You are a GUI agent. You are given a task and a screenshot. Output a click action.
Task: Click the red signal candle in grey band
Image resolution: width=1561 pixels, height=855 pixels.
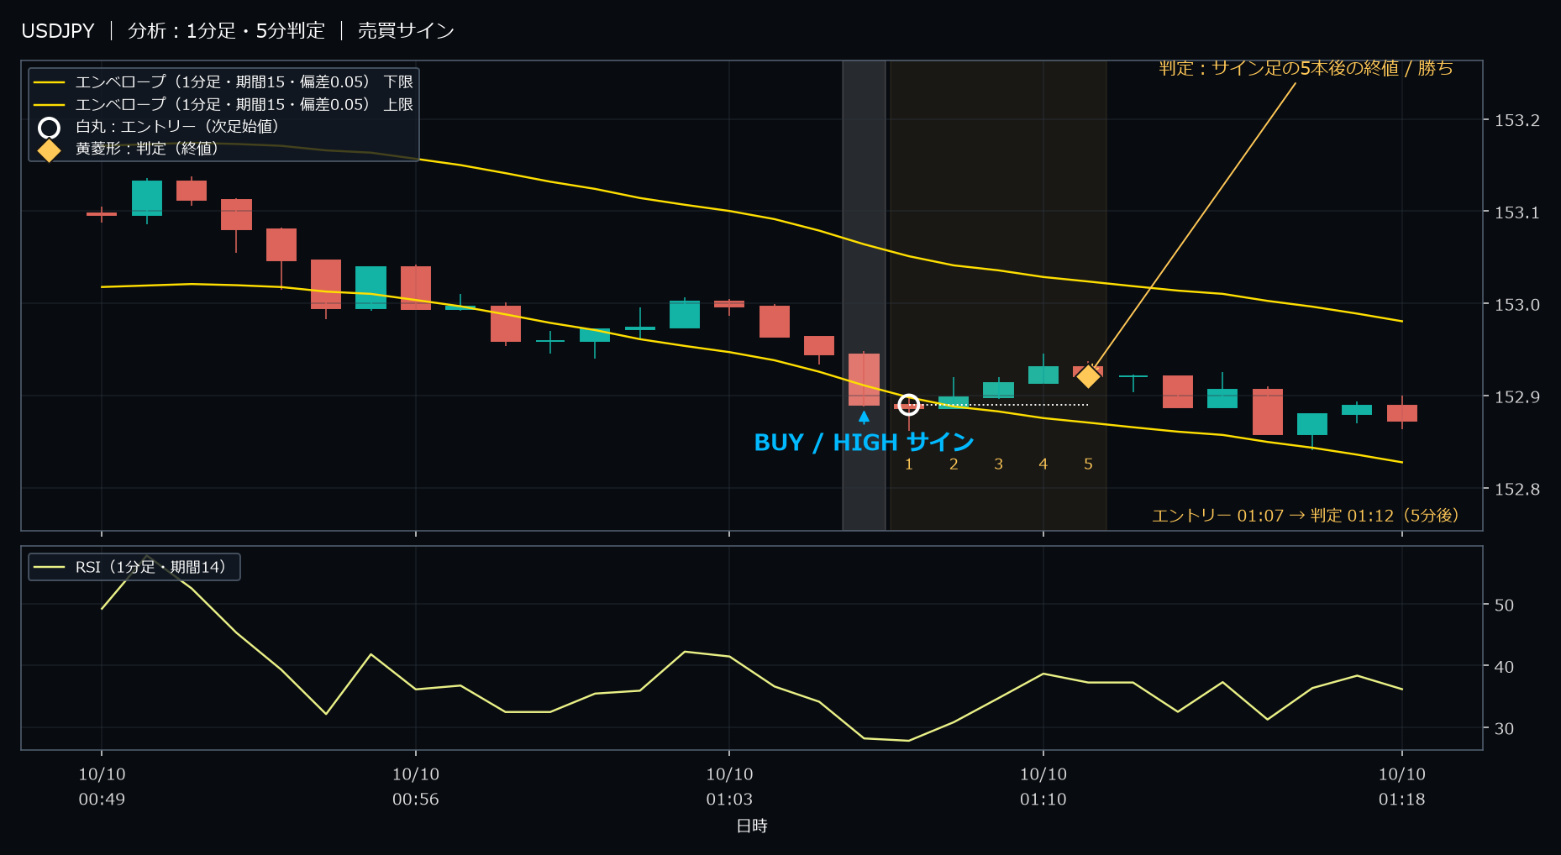coord(864,379)
